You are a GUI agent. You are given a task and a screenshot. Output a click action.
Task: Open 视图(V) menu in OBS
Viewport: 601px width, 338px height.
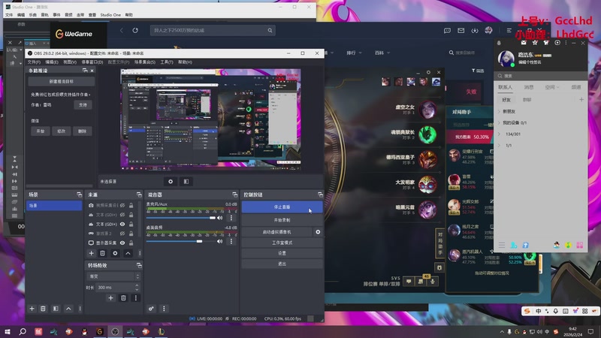tap(70, 62)
